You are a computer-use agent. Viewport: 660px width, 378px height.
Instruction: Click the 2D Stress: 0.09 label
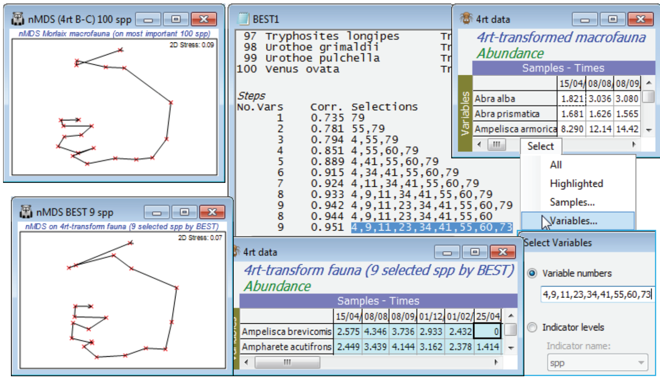tap(192, 45)
